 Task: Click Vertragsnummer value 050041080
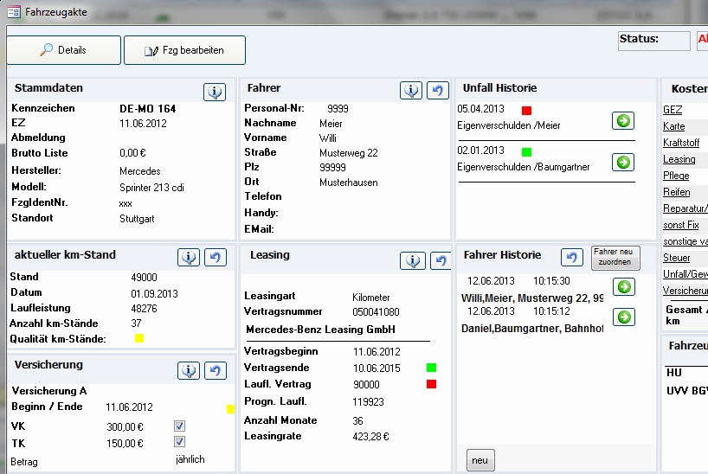point(376,312)
